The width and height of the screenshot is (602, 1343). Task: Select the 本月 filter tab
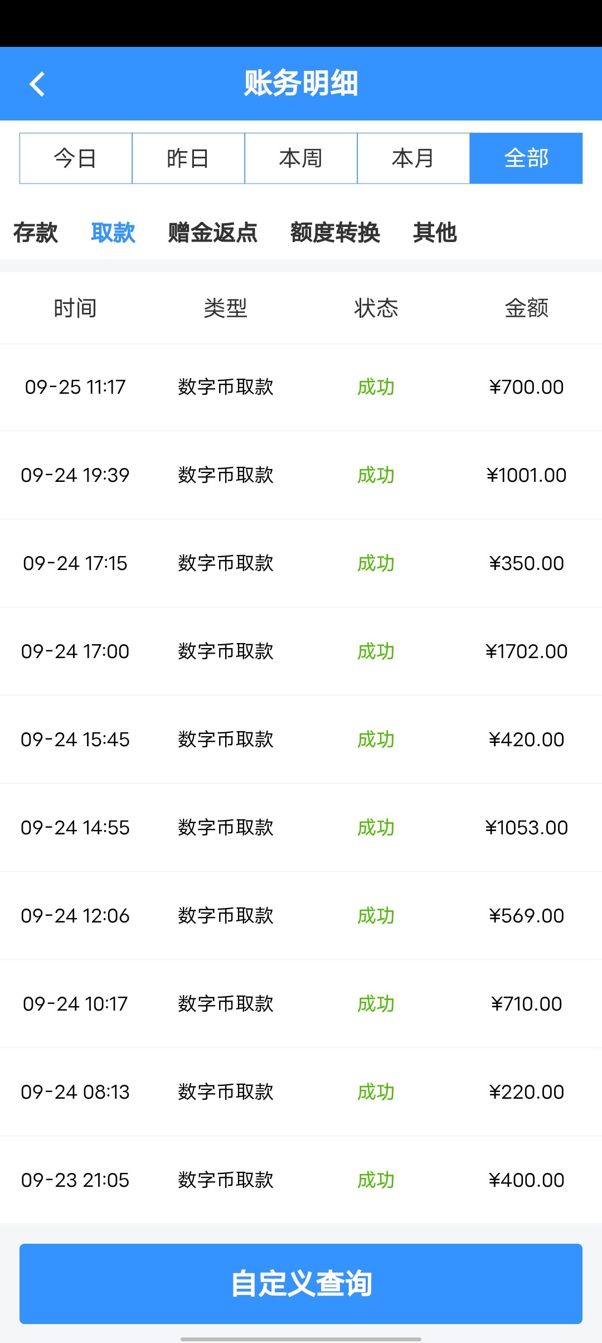tap(413, 158)
